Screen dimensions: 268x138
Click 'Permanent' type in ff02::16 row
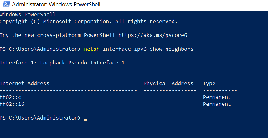(217, 104)
